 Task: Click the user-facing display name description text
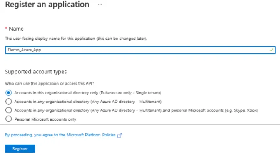tap(76, 39)
